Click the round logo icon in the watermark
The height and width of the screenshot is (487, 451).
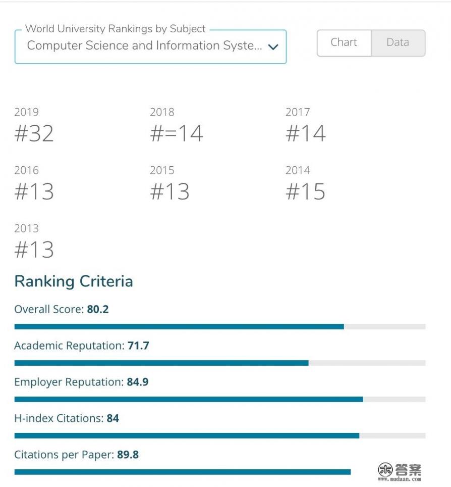pyautogui.click(x=385, y=469)
